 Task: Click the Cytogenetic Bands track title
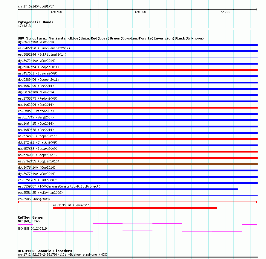[36, 22]
